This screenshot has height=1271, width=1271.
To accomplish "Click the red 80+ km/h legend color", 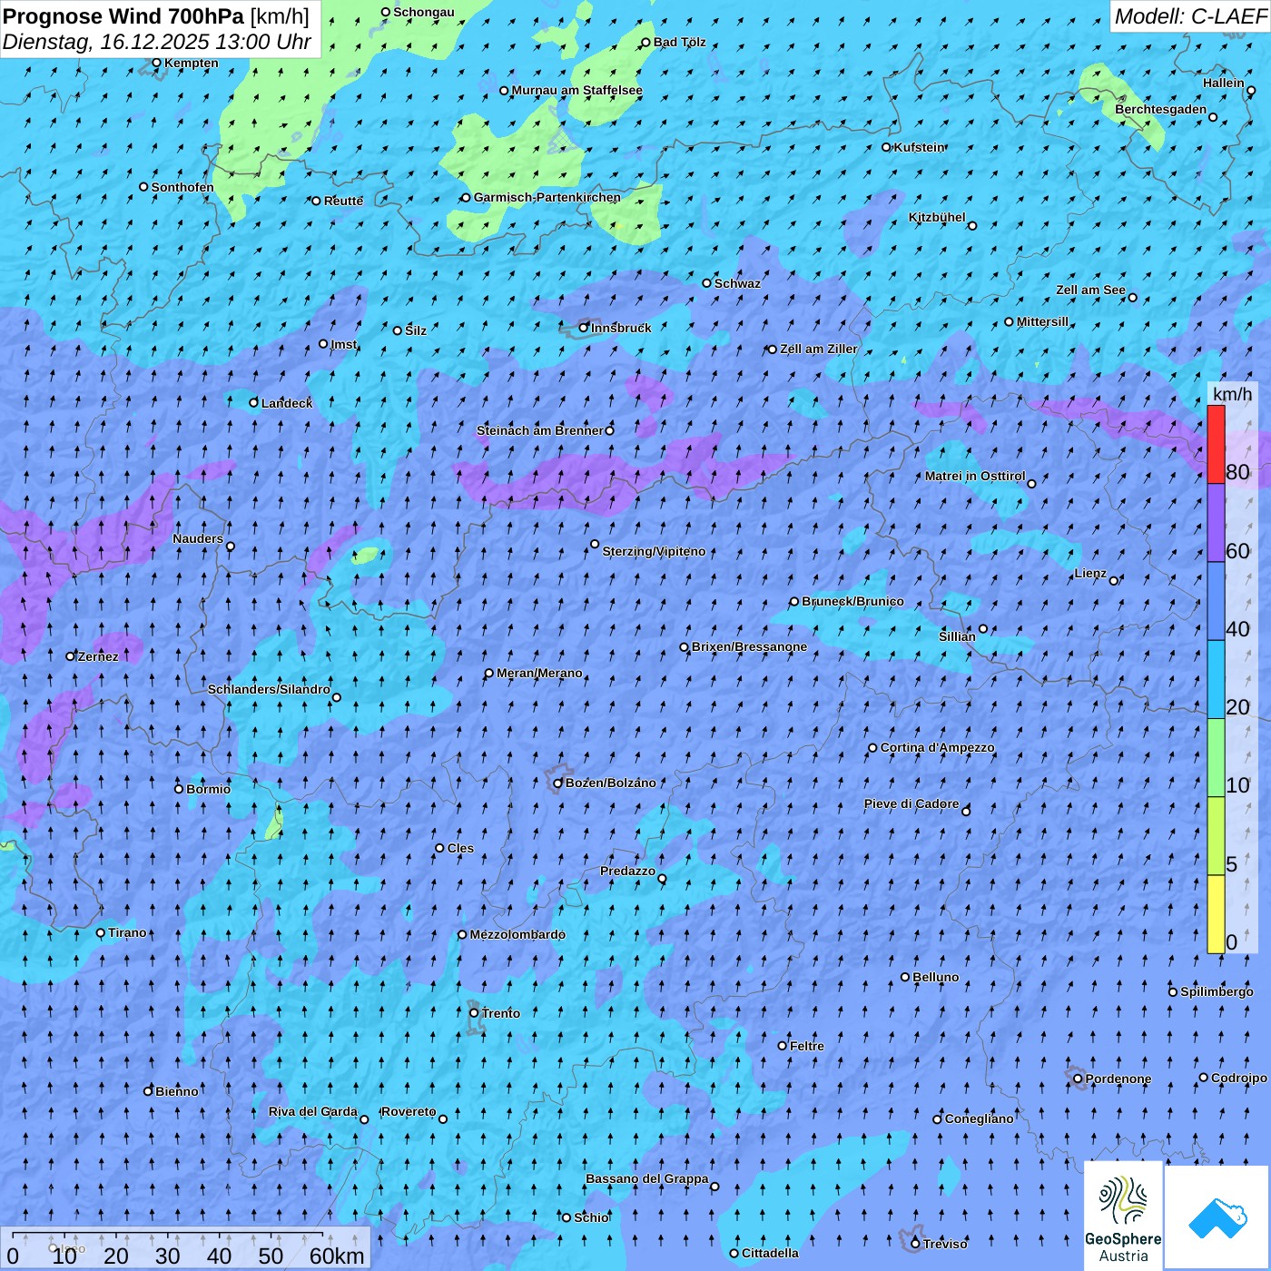I will click(1216, 444).
